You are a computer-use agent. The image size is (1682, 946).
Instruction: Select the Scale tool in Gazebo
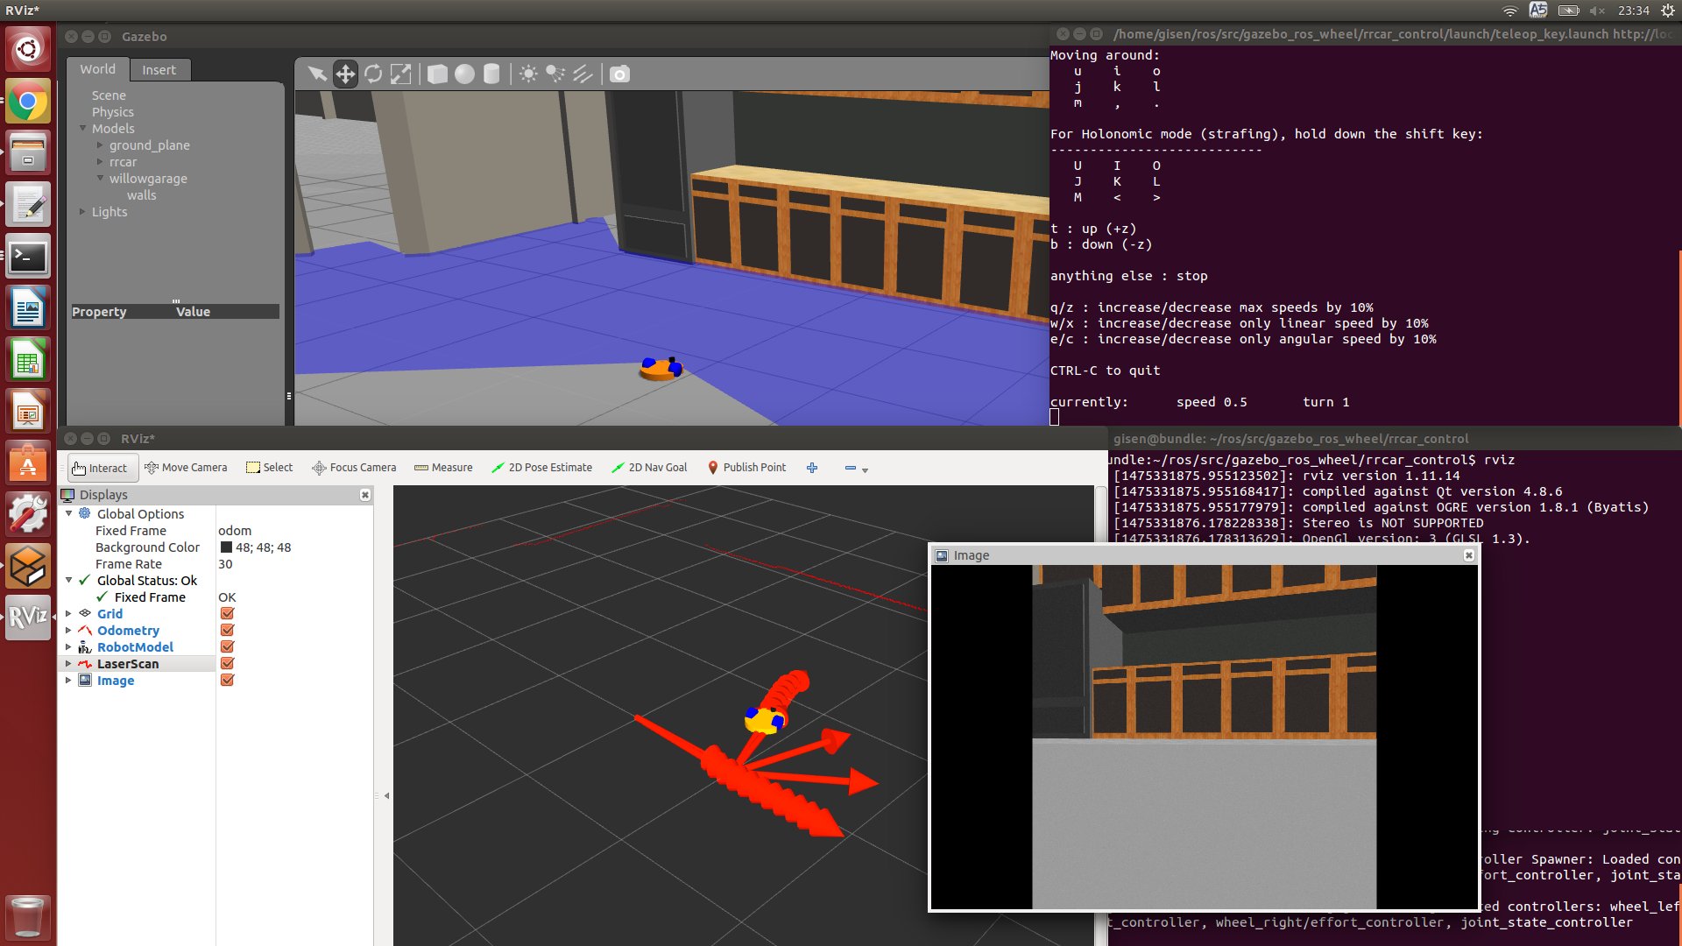(401, 74)
